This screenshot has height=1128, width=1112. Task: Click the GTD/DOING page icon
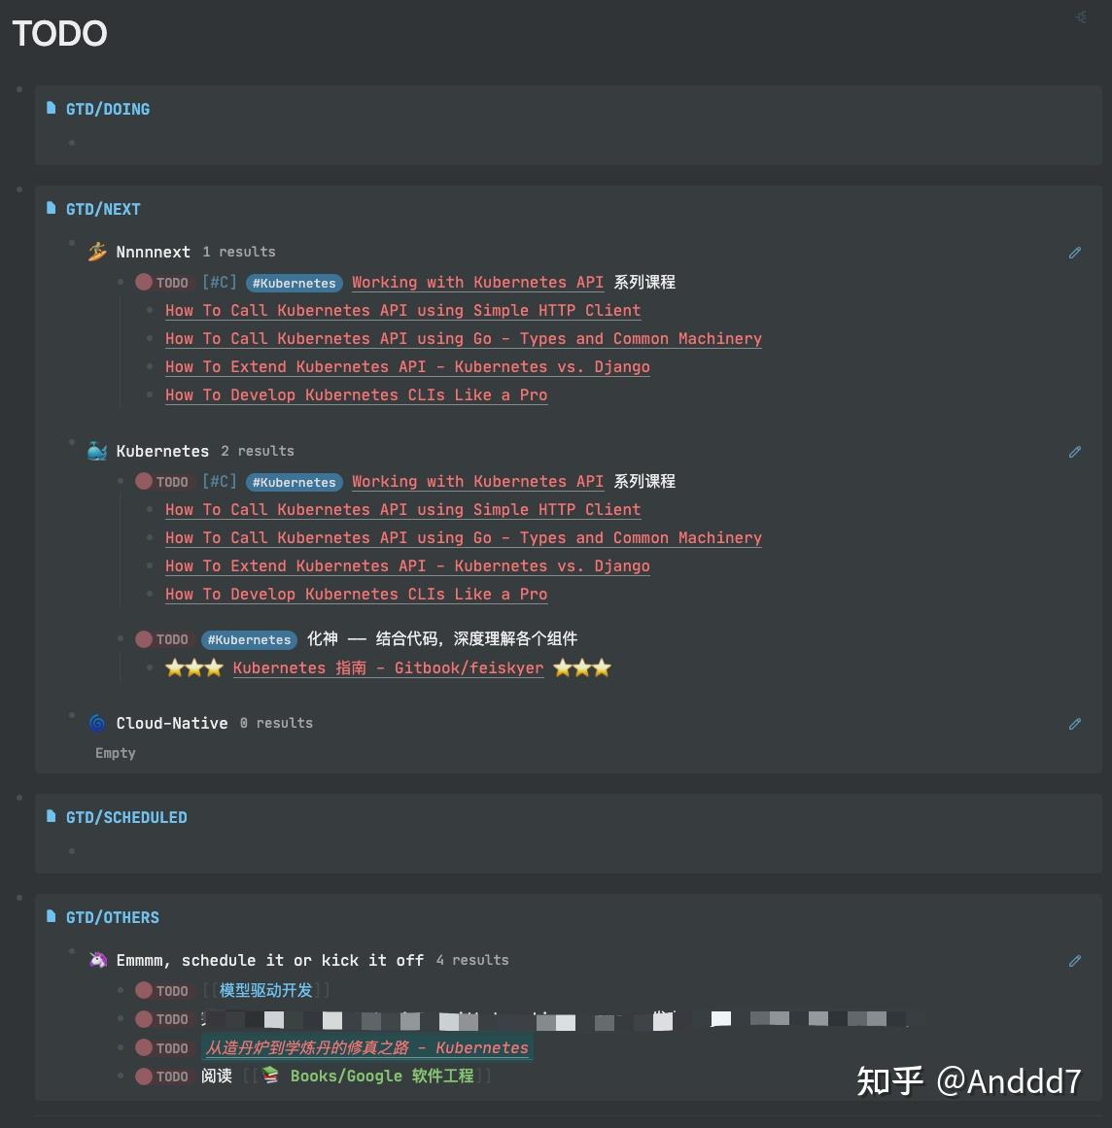[52, 108]
